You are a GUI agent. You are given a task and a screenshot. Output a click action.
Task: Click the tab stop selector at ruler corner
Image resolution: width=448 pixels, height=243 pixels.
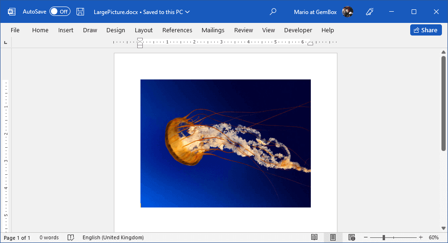point(6,43)
